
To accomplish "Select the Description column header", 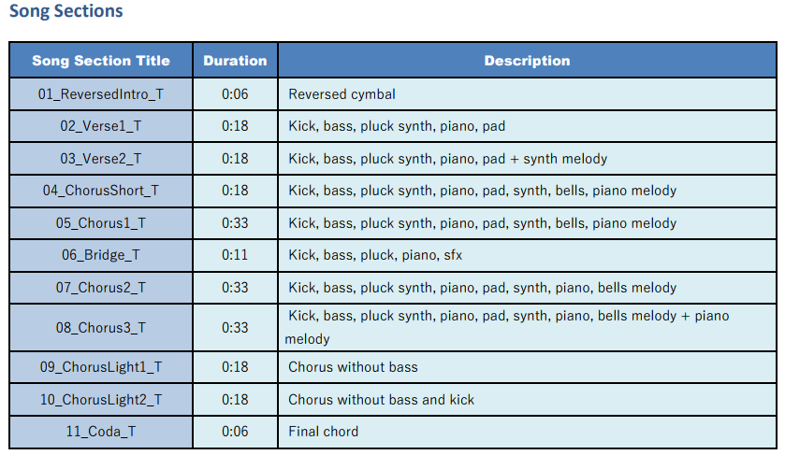I will coord(527,61).
